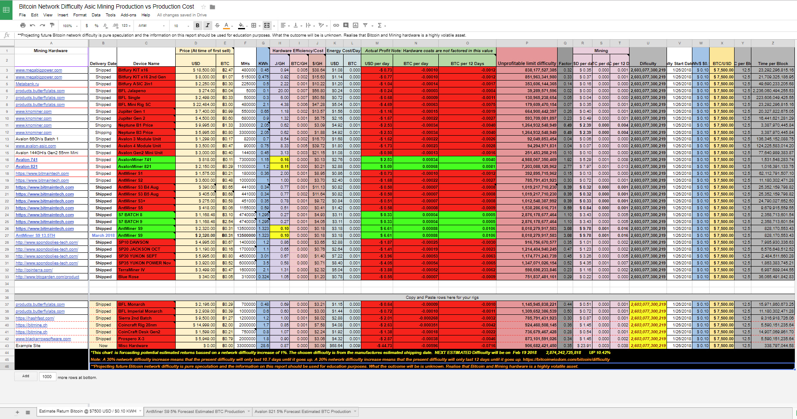Pick a text color
Image resolution: width=797 pixels, height=419 pixels.
(x=226, y=25)
